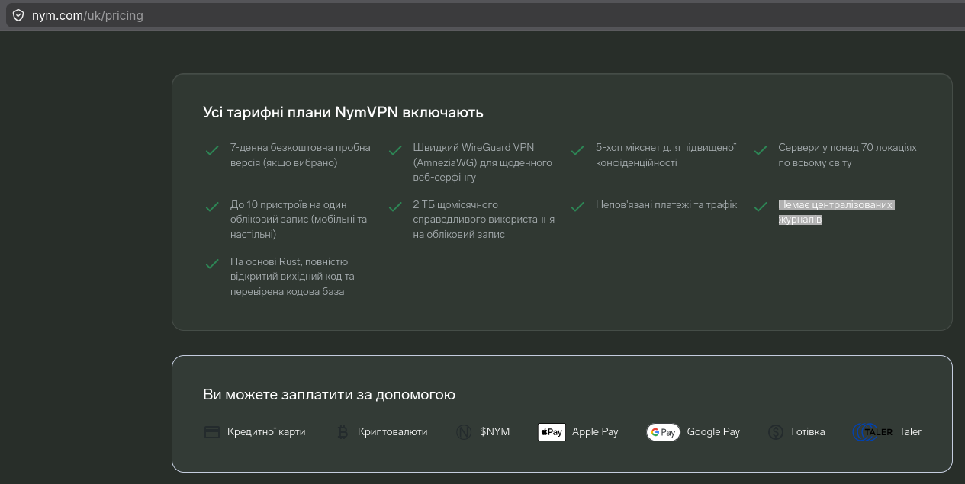Click text На основі Rust, повністю відкритий
965x484 pixels.
(x=292, y=277)
